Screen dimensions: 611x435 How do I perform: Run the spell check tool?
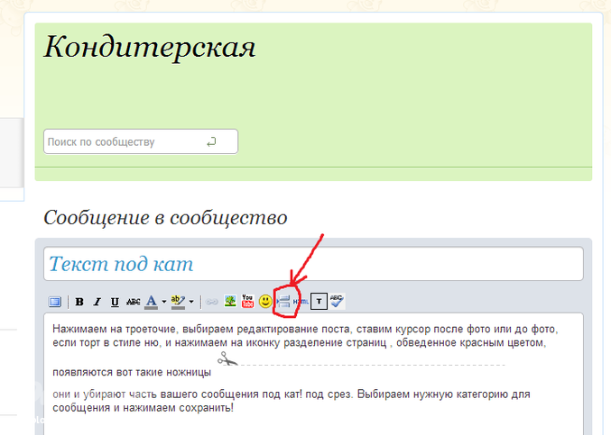coord(337,301)
